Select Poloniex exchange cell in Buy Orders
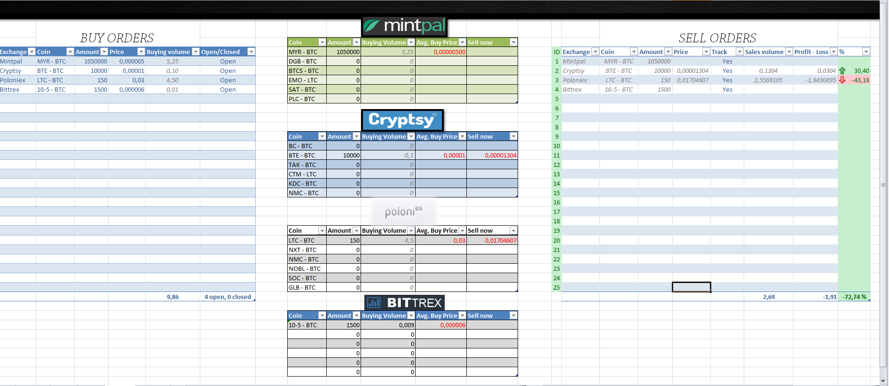 18,80
